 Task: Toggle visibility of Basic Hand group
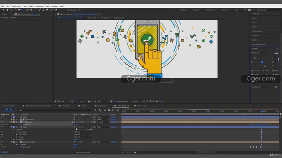[2, 134]
